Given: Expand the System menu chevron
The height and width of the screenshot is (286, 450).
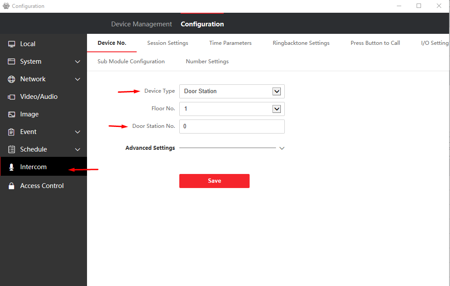Looking at the screenshot, I should [x=77, y=62].
